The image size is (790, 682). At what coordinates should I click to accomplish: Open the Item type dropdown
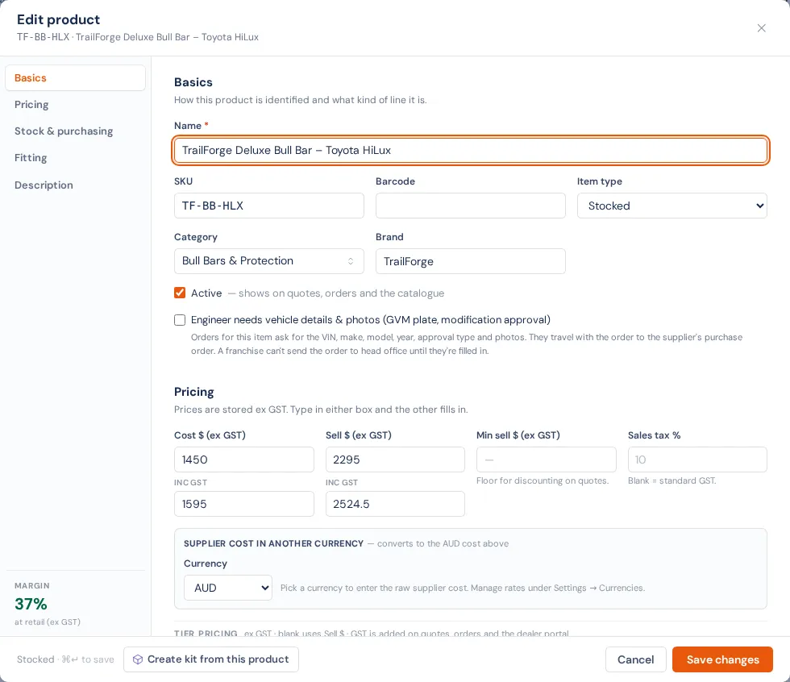click(x=671, y=206)
